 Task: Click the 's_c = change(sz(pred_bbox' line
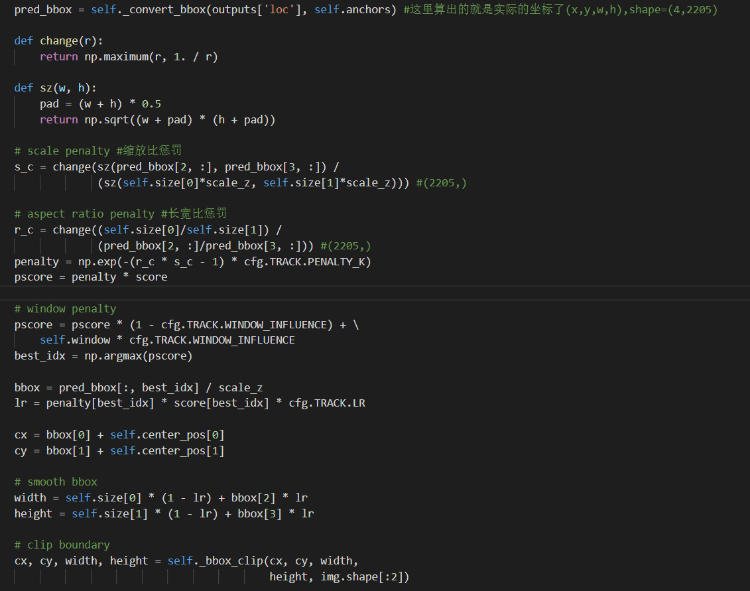point(177,167)
